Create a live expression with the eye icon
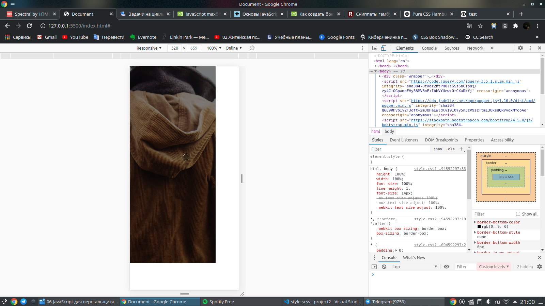This screenshot has height=306, width=545. [x=447, y=267]
